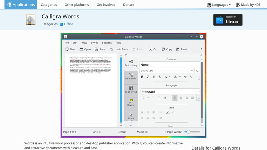267x150 pixels.
Task: Open the References tool panel
Action: tap(131, 76)
